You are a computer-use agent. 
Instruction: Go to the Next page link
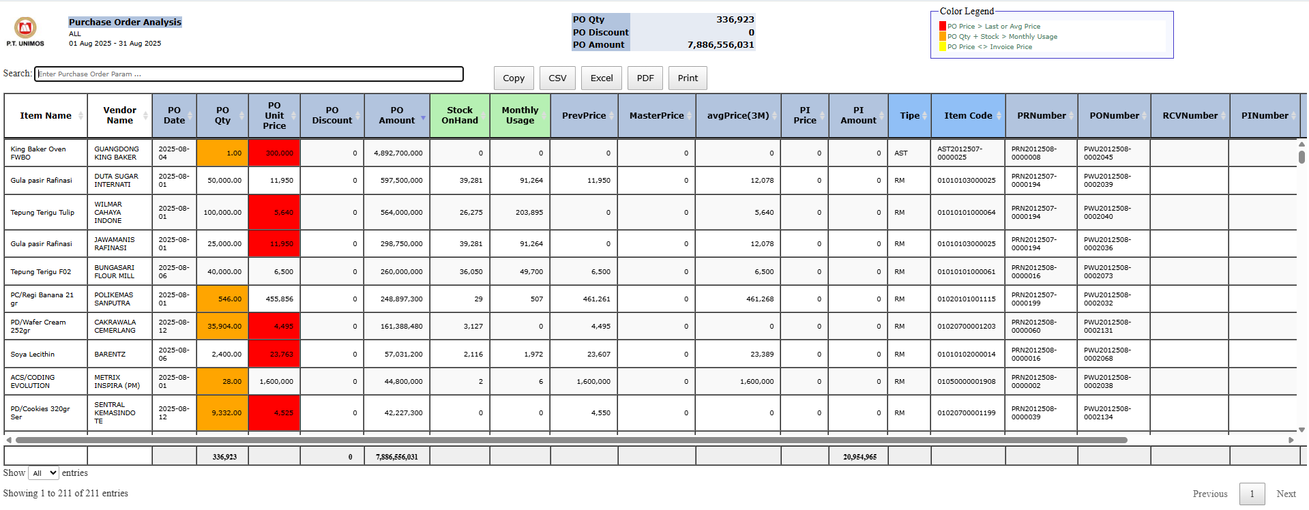coord(1285,494)
